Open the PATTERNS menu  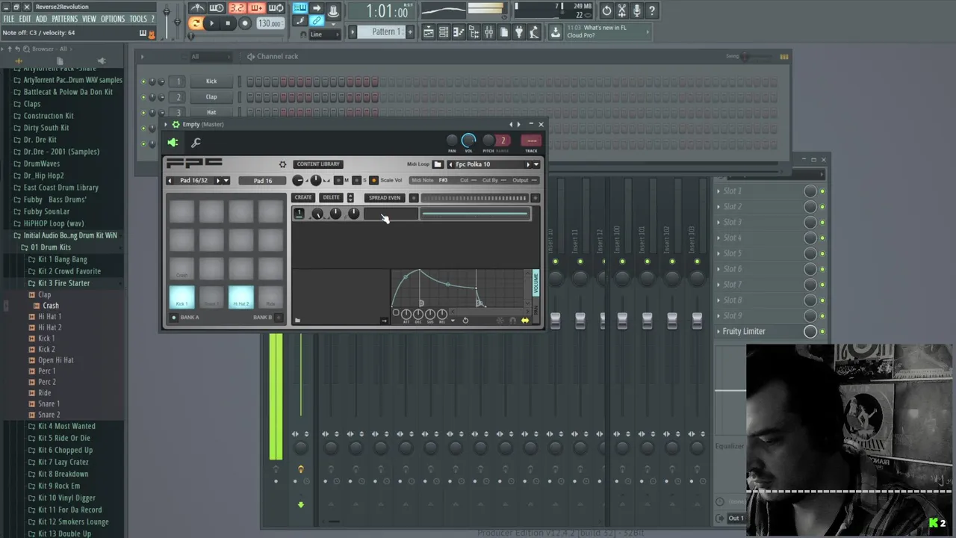click(64, 19)
